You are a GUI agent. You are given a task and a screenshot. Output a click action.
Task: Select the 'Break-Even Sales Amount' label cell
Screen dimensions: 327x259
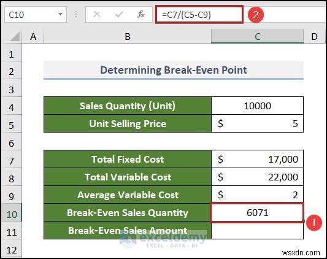pos(128,230)
